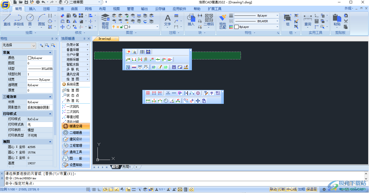Click the table icon in 注释 panel

pos(176,16)
